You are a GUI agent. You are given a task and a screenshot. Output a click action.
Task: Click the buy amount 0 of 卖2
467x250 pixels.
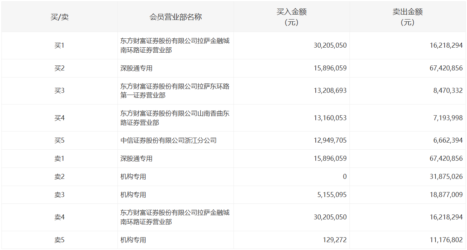pos(345,176)
